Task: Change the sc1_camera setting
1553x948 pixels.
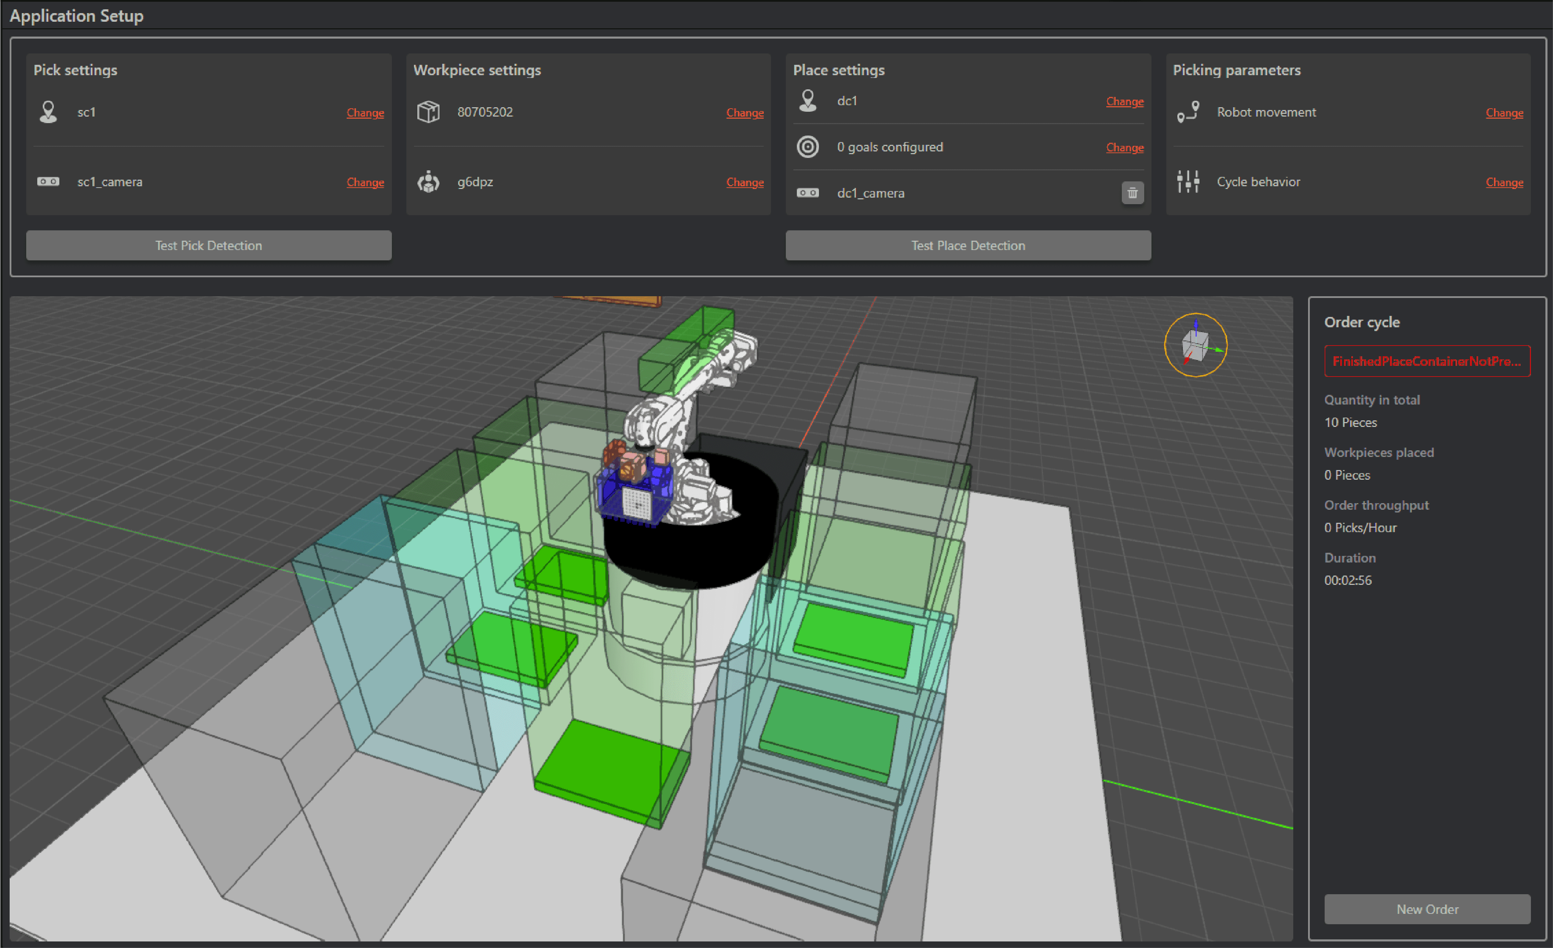Action: pos(365,182)
